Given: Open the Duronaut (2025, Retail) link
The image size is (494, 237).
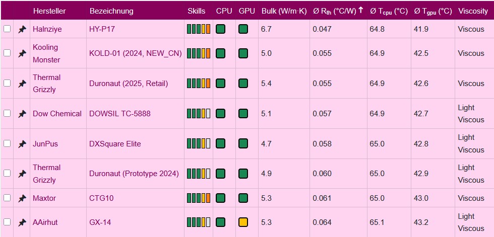Looking at the screenshot, I should [129, 84].
